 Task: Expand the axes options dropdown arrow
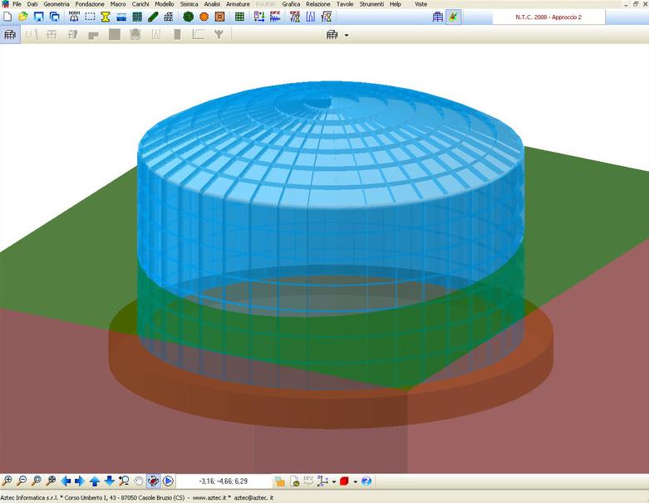pyautogui.click(x=333, y=481)
